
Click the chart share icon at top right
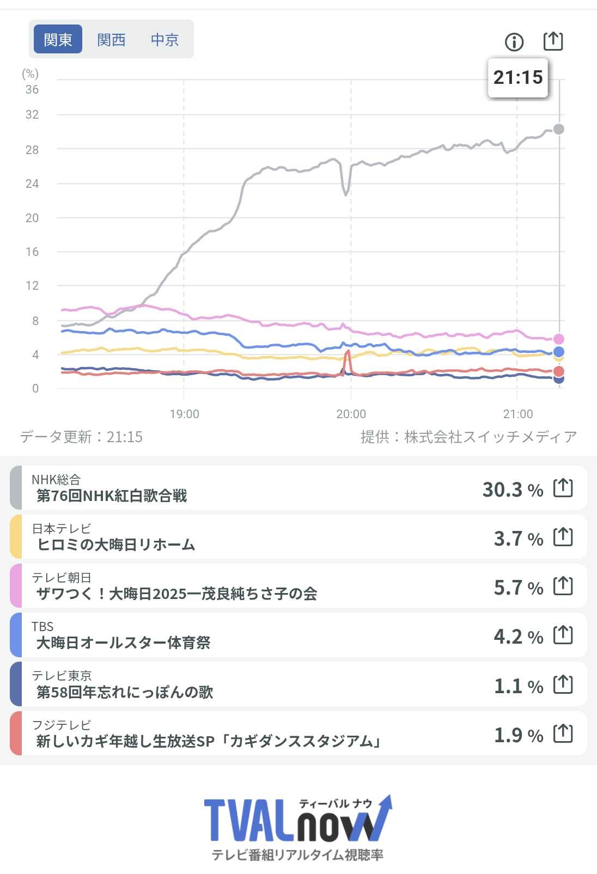click(x=553, y=41)
